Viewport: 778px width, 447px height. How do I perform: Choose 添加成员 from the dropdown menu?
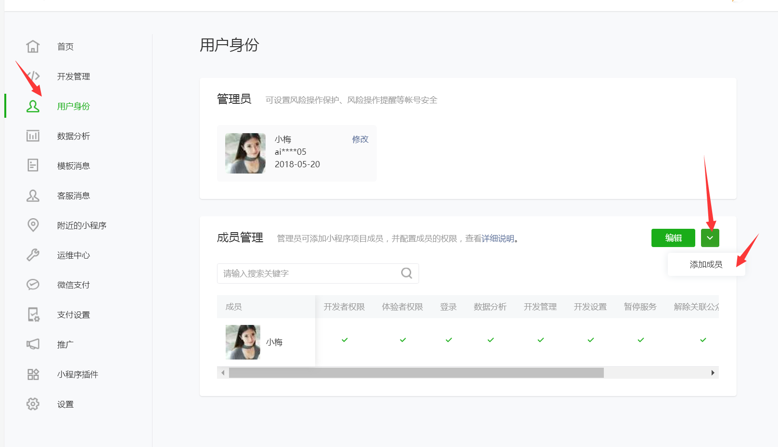[706, 264]
